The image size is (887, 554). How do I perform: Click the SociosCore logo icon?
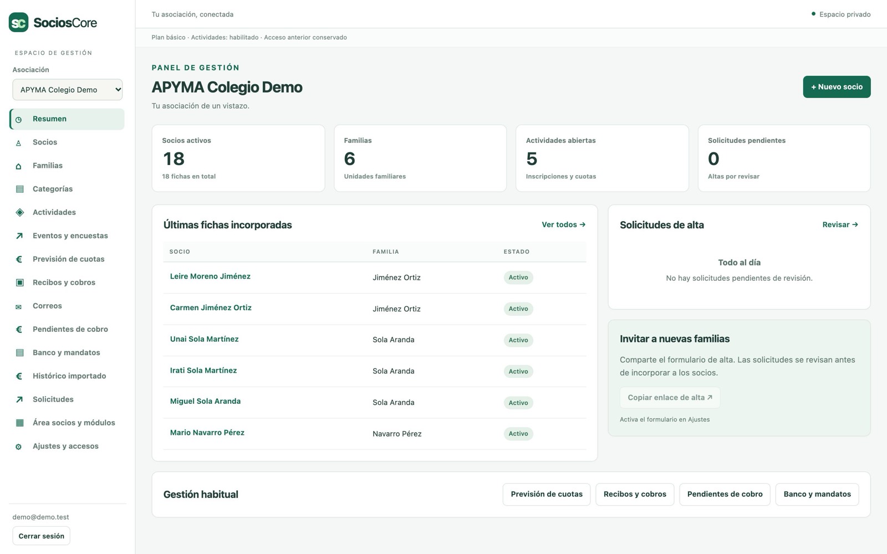coord(18,23)
